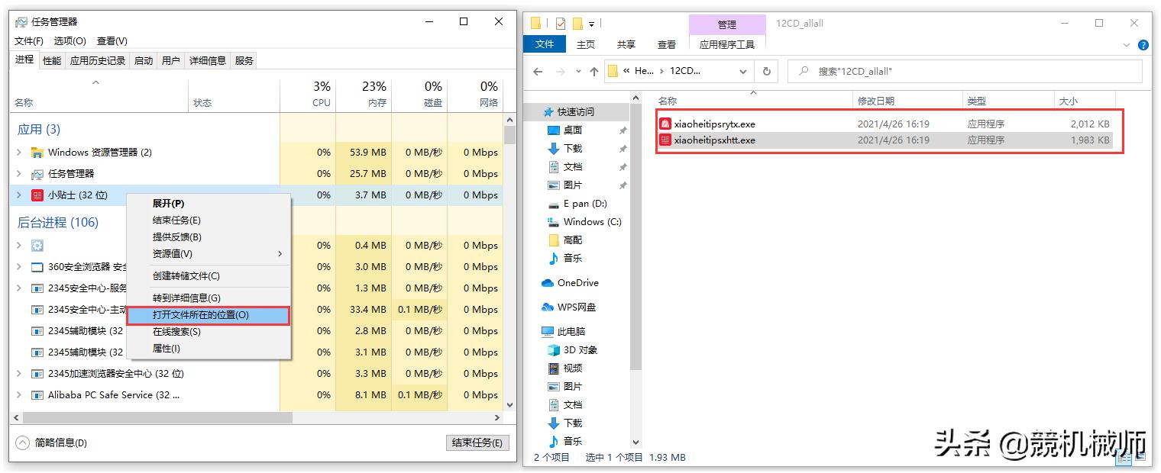Choose 在线搜索(S) in the context menu
Image resolution: width=1161 pixels, height=473 pixels.
(208, 332)
